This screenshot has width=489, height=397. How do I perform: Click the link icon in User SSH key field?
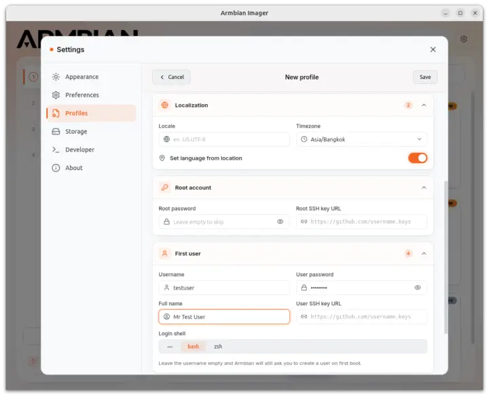coord(304,317)
